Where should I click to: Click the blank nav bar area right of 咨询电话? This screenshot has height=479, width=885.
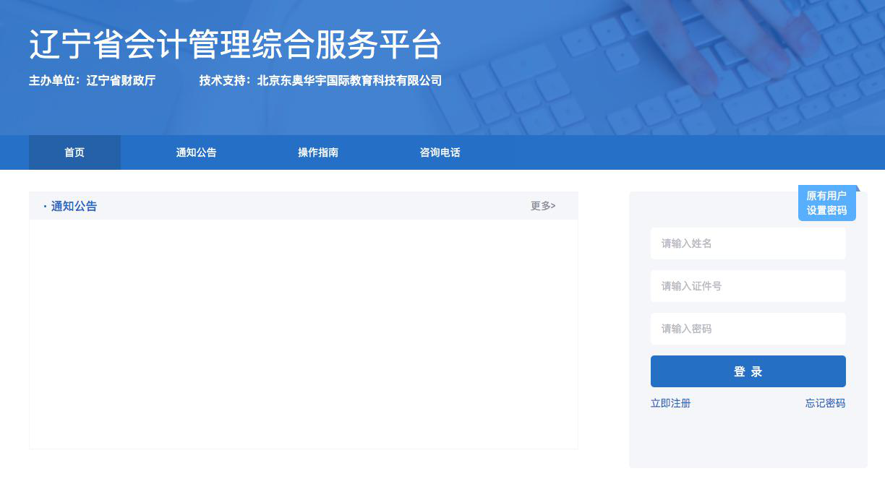click(x=672, y=152)
